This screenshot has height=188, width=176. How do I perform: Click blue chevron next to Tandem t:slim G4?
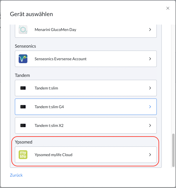pos(150,107)
